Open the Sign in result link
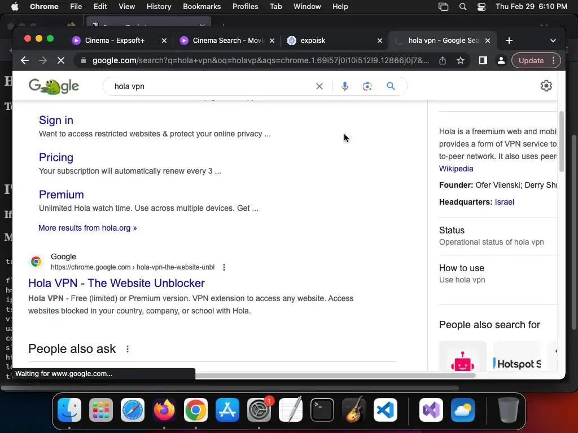Screen dimensions: 578x433 tap(56, 120)
